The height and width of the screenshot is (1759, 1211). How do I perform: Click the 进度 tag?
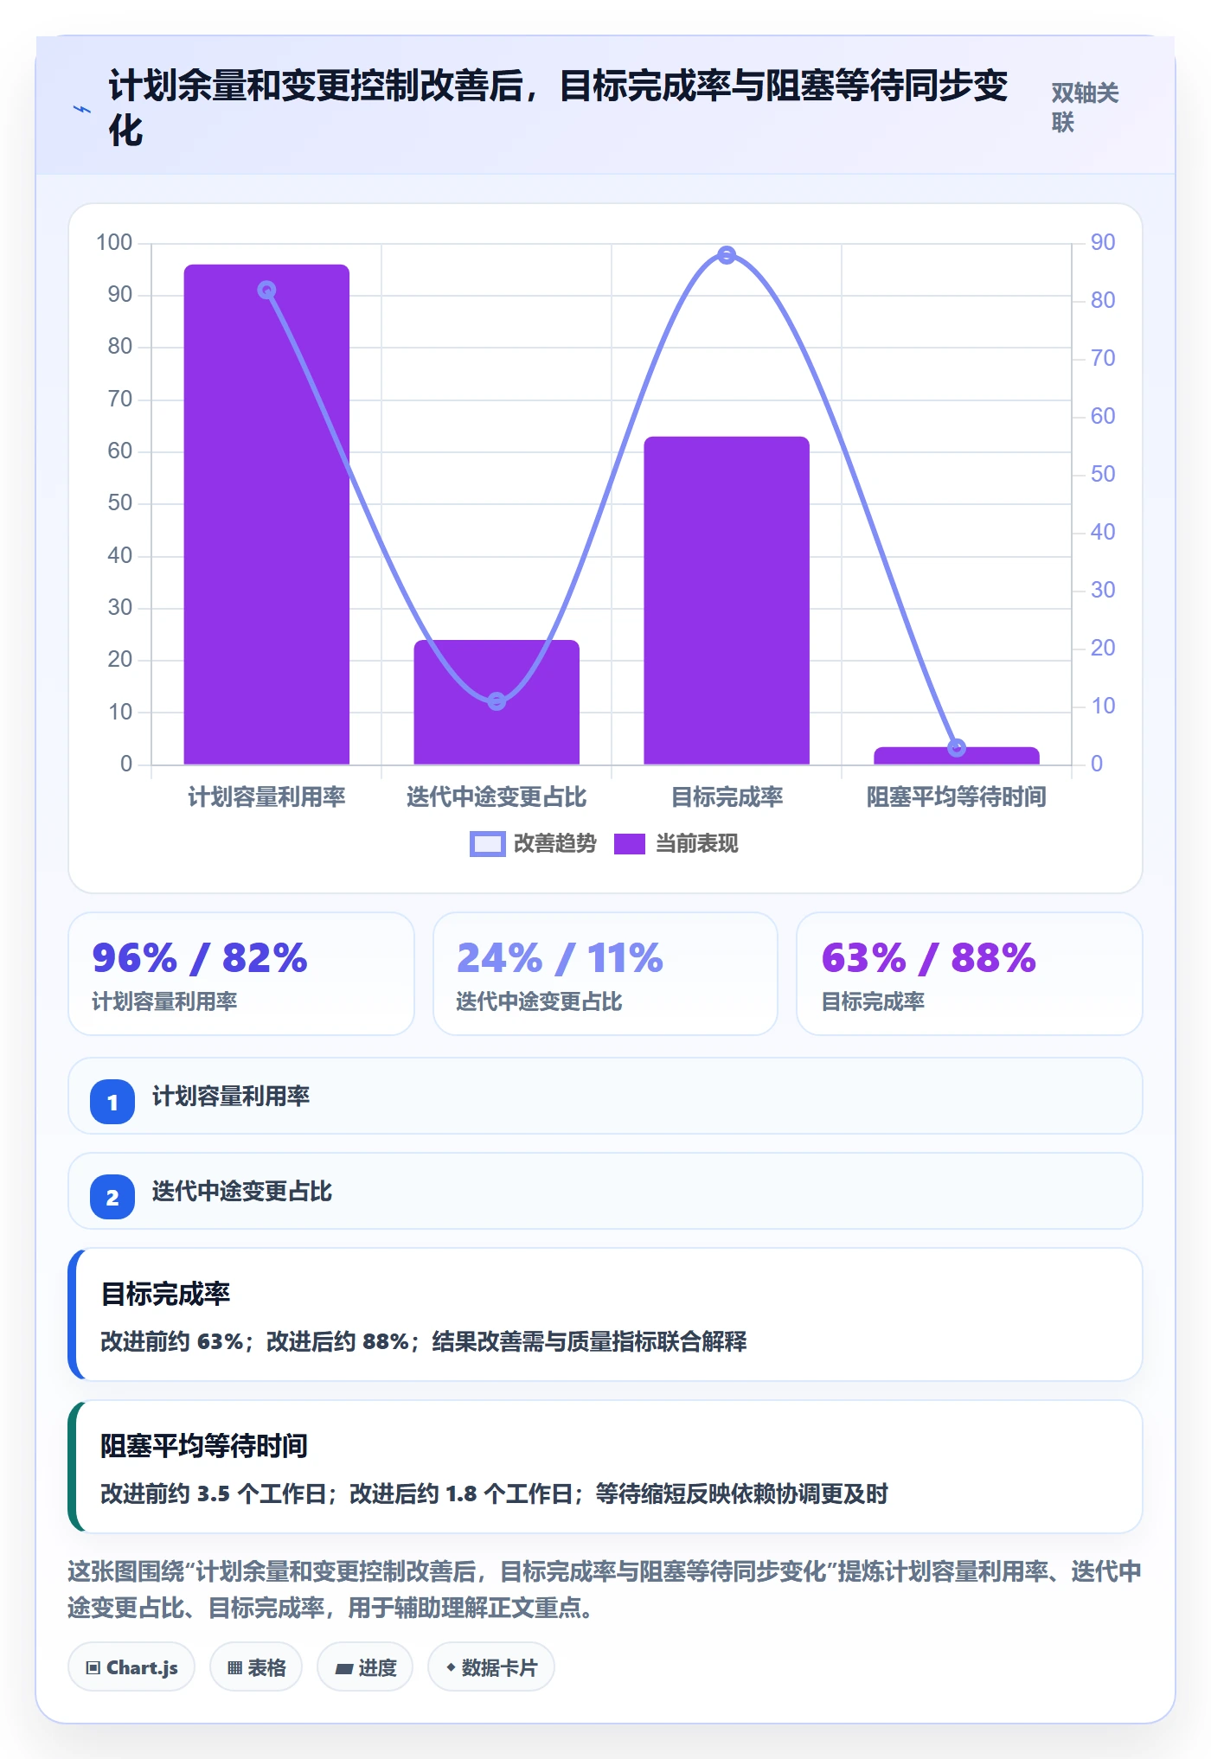click(365, 1666)
